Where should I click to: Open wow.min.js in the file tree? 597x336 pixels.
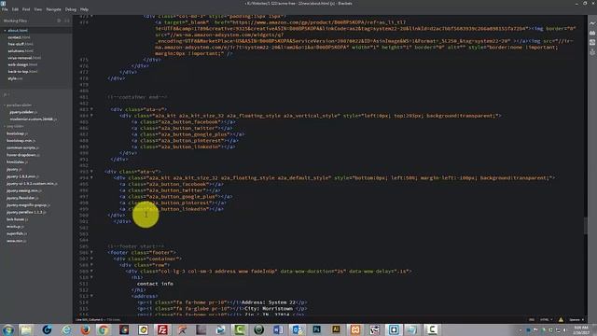coord(17,241)
